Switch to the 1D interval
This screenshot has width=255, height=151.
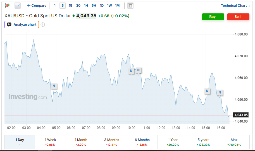(x=102, y=6)
